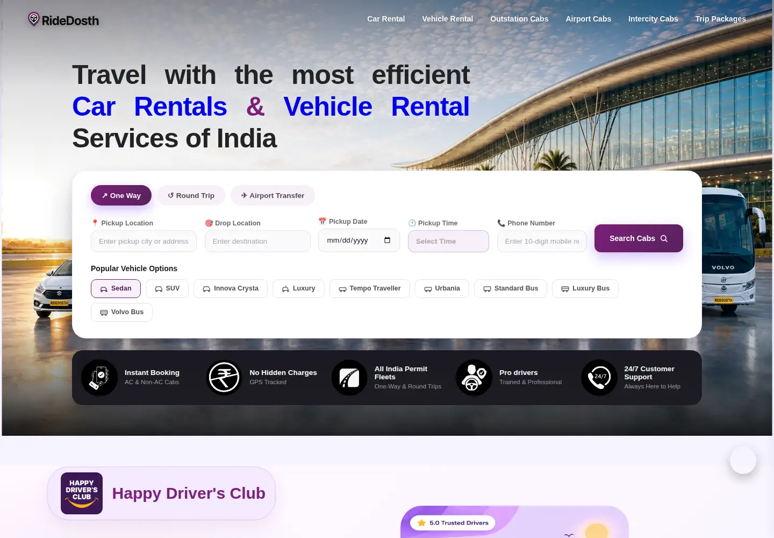This screenshot has height=538, width=774.
Task: Click the RideDosth logo pin icon
Action: coord(34,19)
